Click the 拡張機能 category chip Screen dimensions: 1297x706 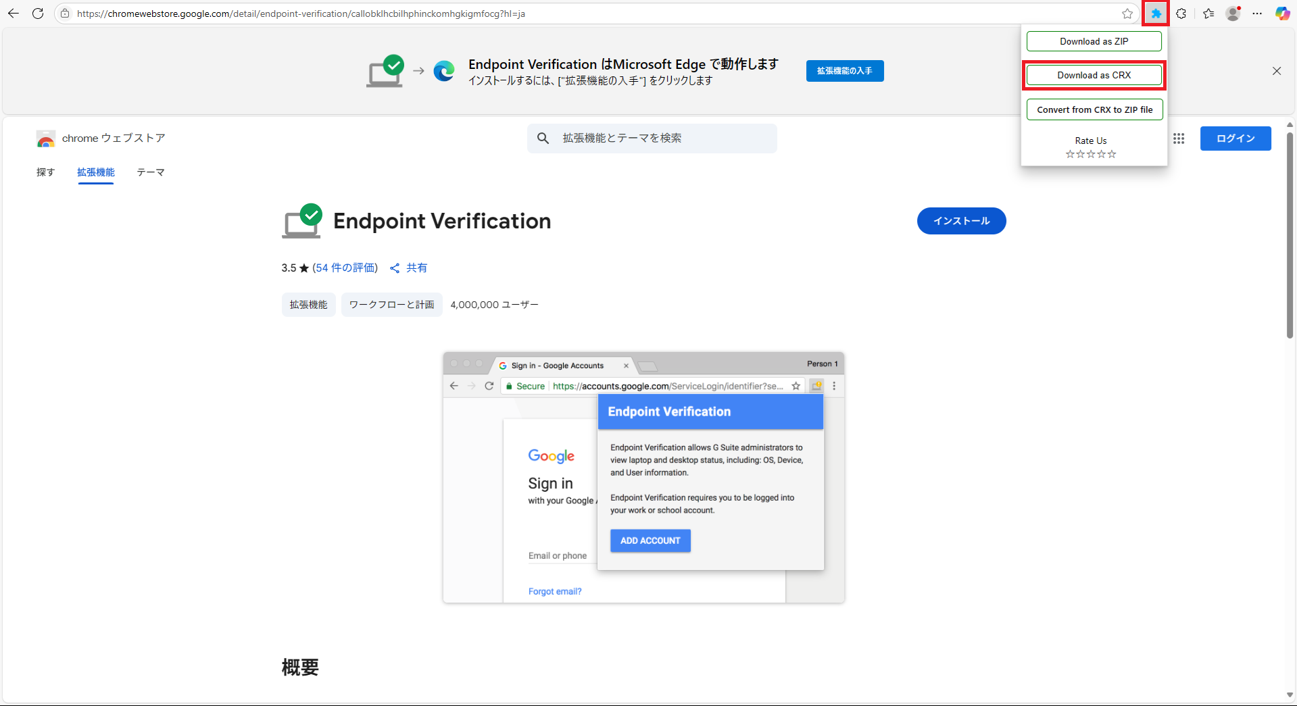308,305
